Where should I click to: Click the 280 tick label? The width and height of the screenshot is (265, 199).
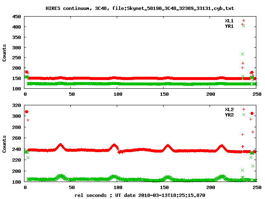(x=17, y=127)
